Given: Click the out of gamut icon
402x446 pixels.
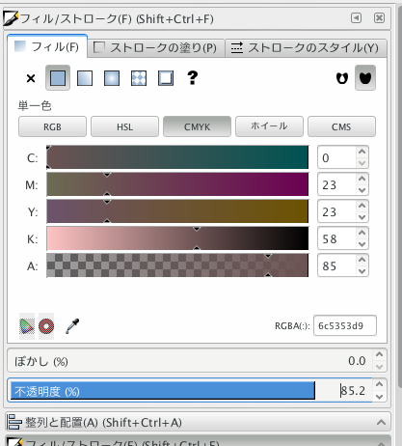Looking at the screenshot, I should pyautogui.click(x=46, y=326).
